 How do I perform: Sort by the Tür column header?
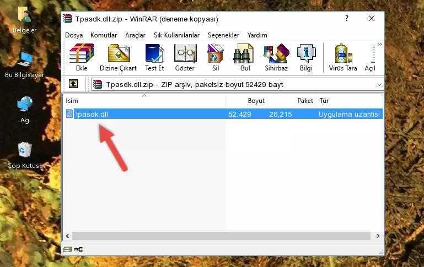tap(350, 101)
